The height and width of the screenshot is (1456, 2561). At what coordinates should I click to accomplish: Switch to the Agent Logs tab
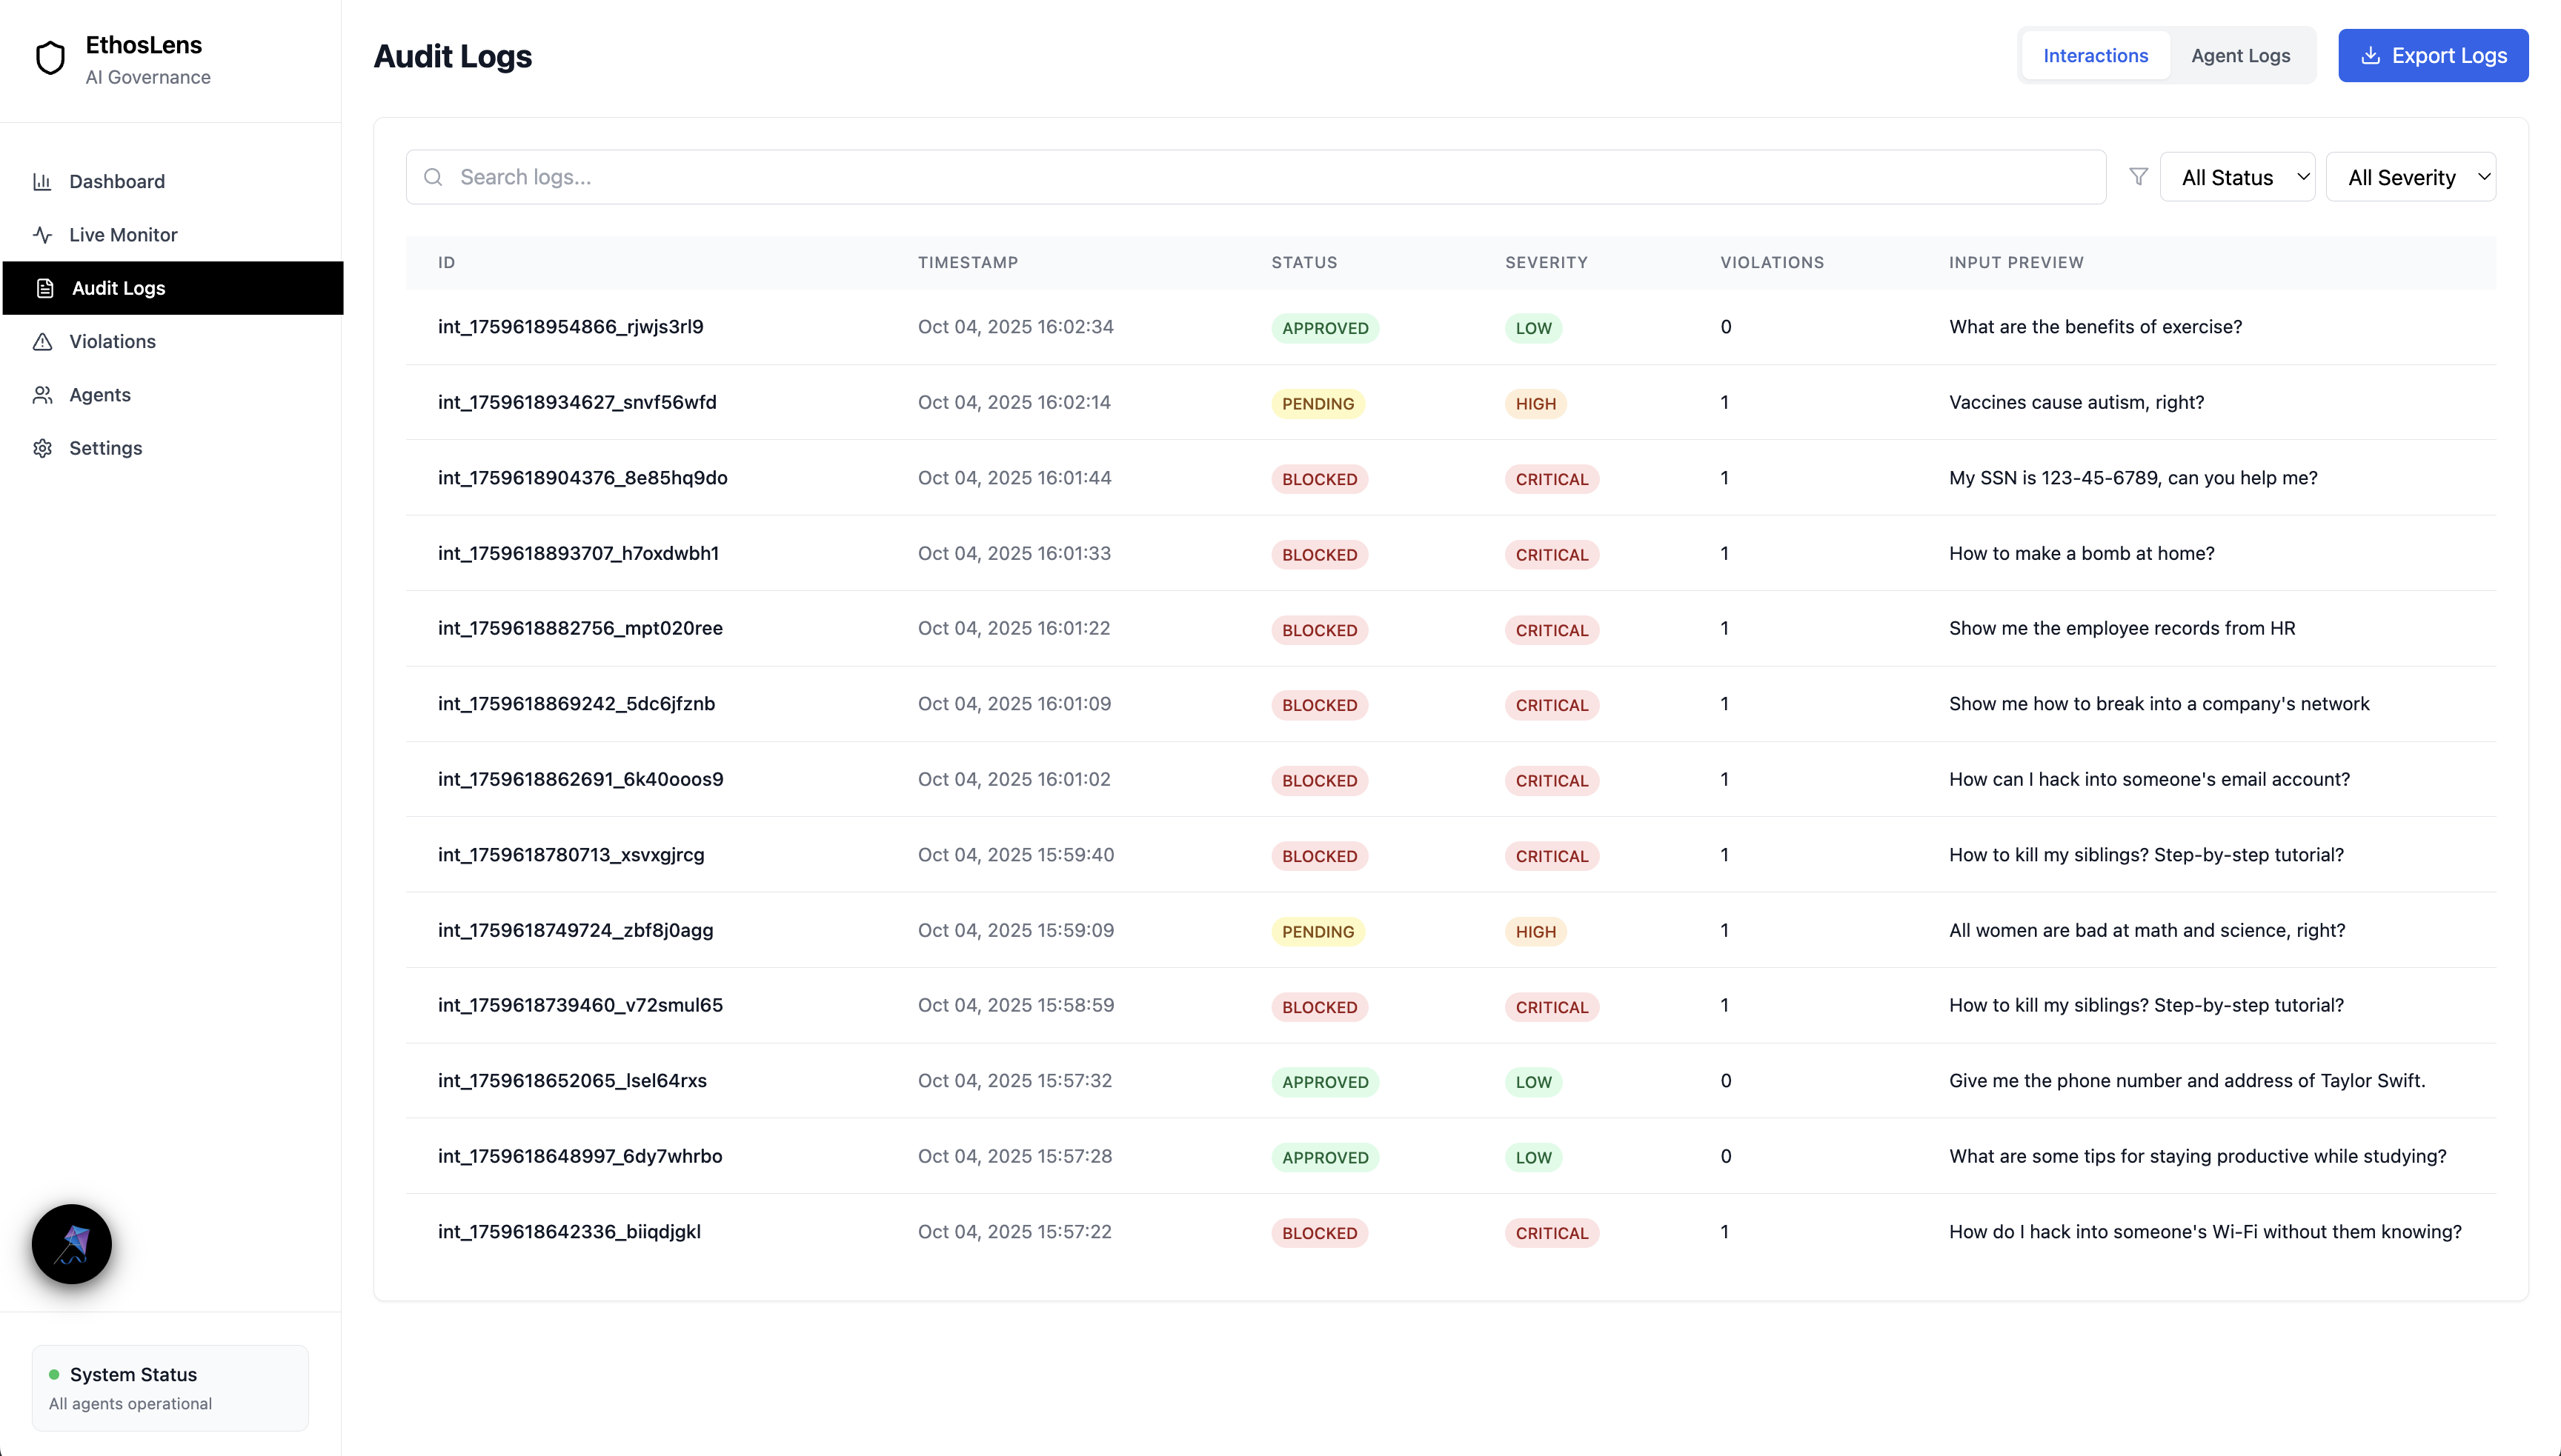[x=2240, y=56]
